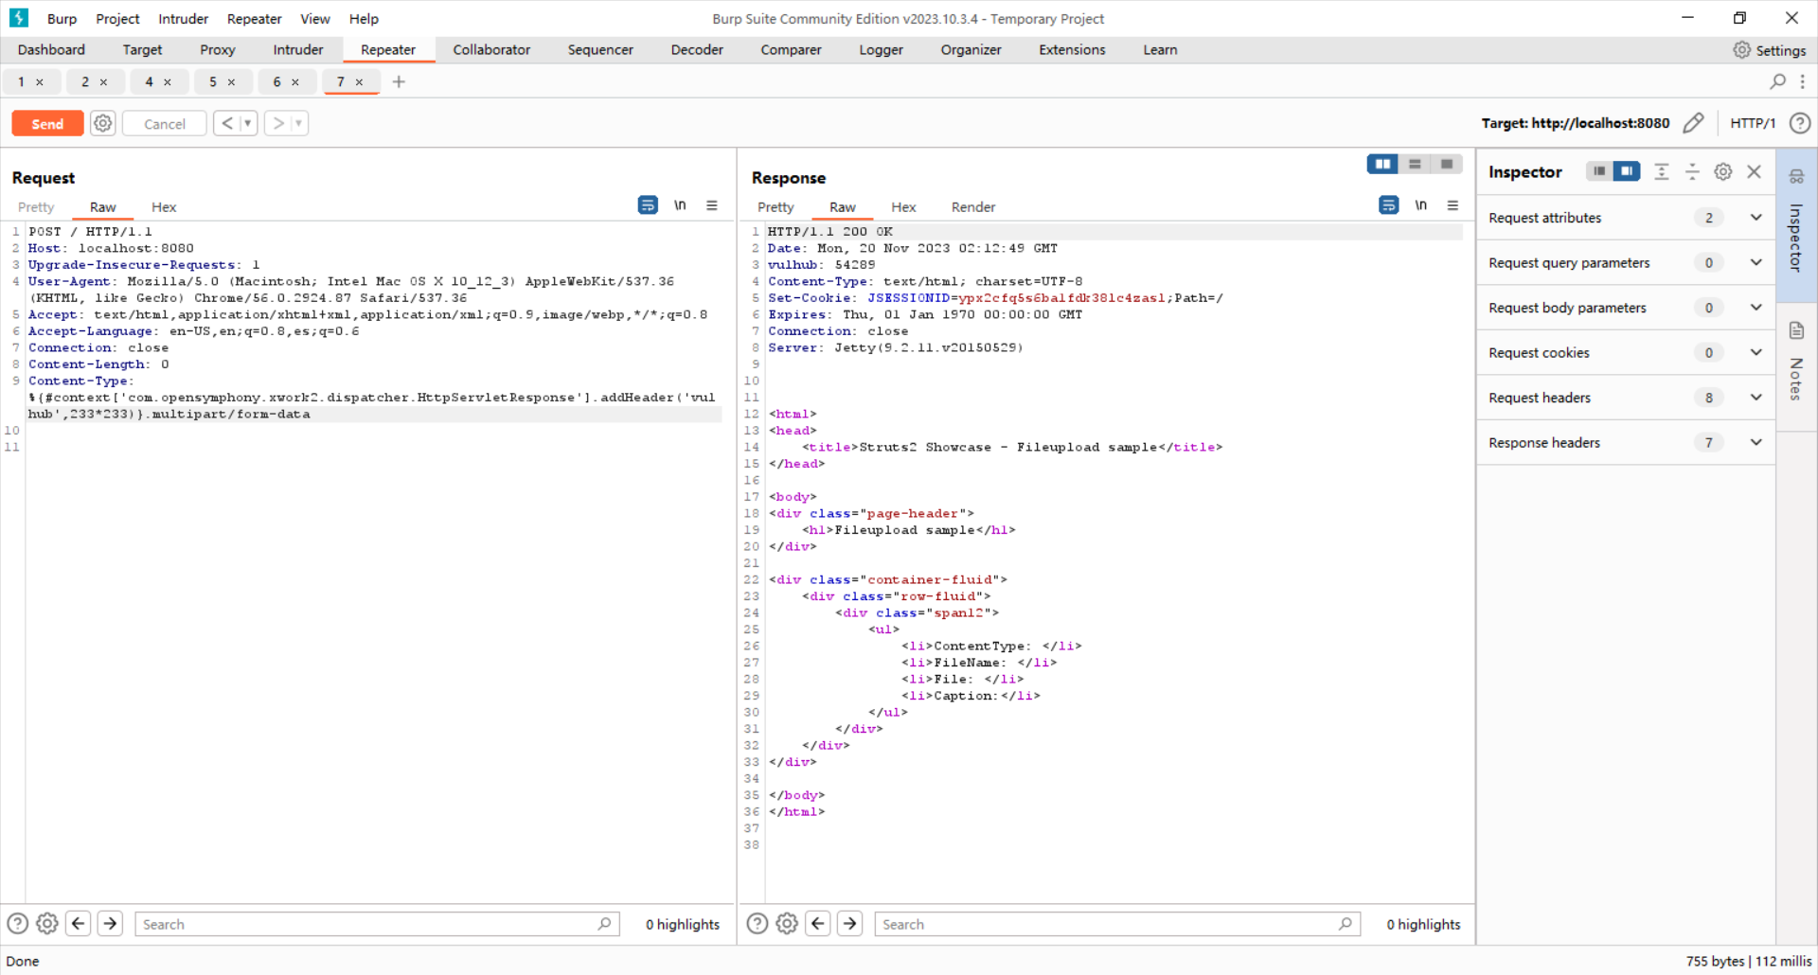Screen dimensions: 1818x975
Task: Click the Request panel hamburger menu icon
Action: [x=712, y=205]
